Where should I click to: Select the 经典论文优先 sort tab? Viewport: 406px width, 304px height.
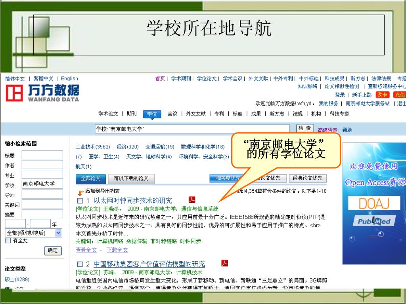(x=308, y=178)
